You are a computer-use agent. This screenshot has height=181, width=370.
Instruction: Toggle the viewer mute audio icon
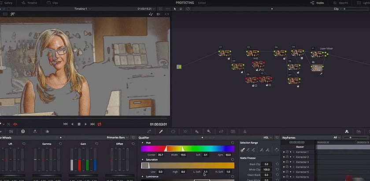pos(15,124)
